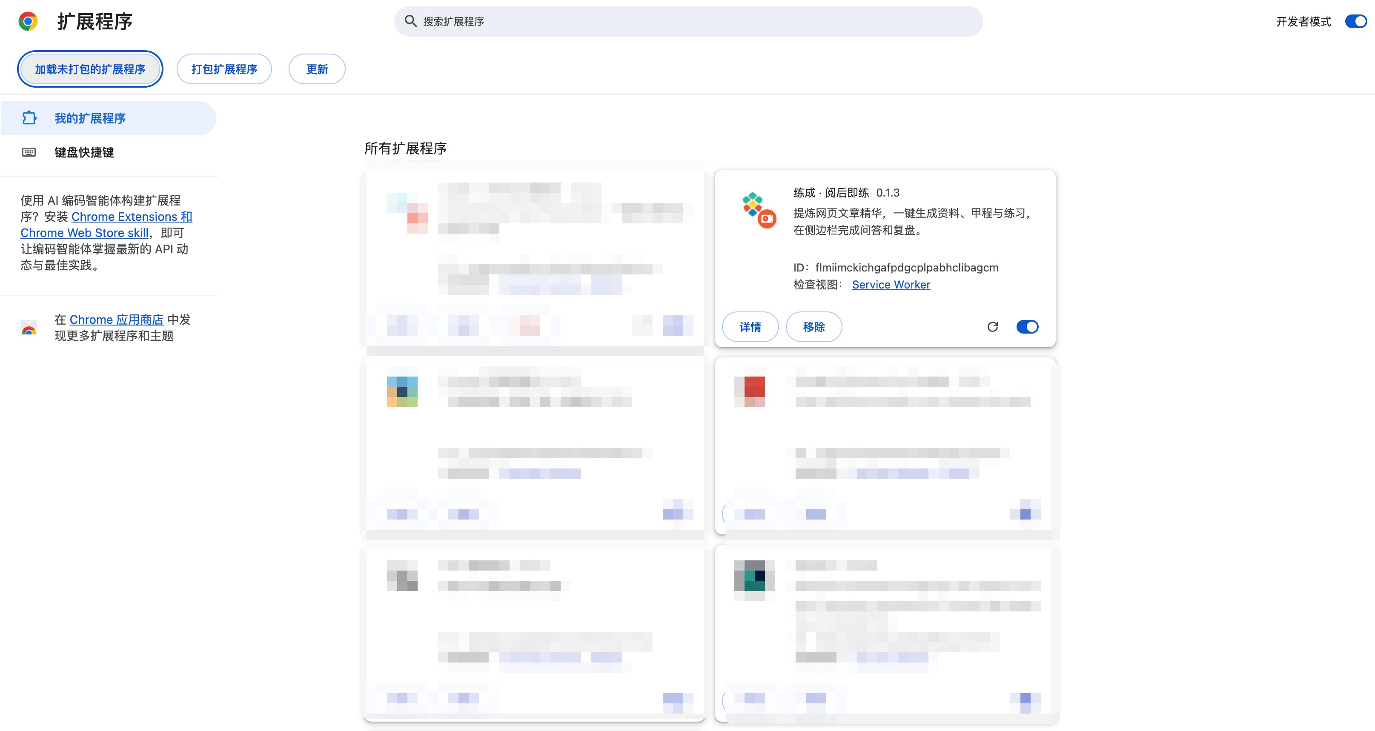The height and width of the screenshot is (731, 1375).
Task: Click the 练成·阅后即练 extension icon
Action: click(759, 209)
